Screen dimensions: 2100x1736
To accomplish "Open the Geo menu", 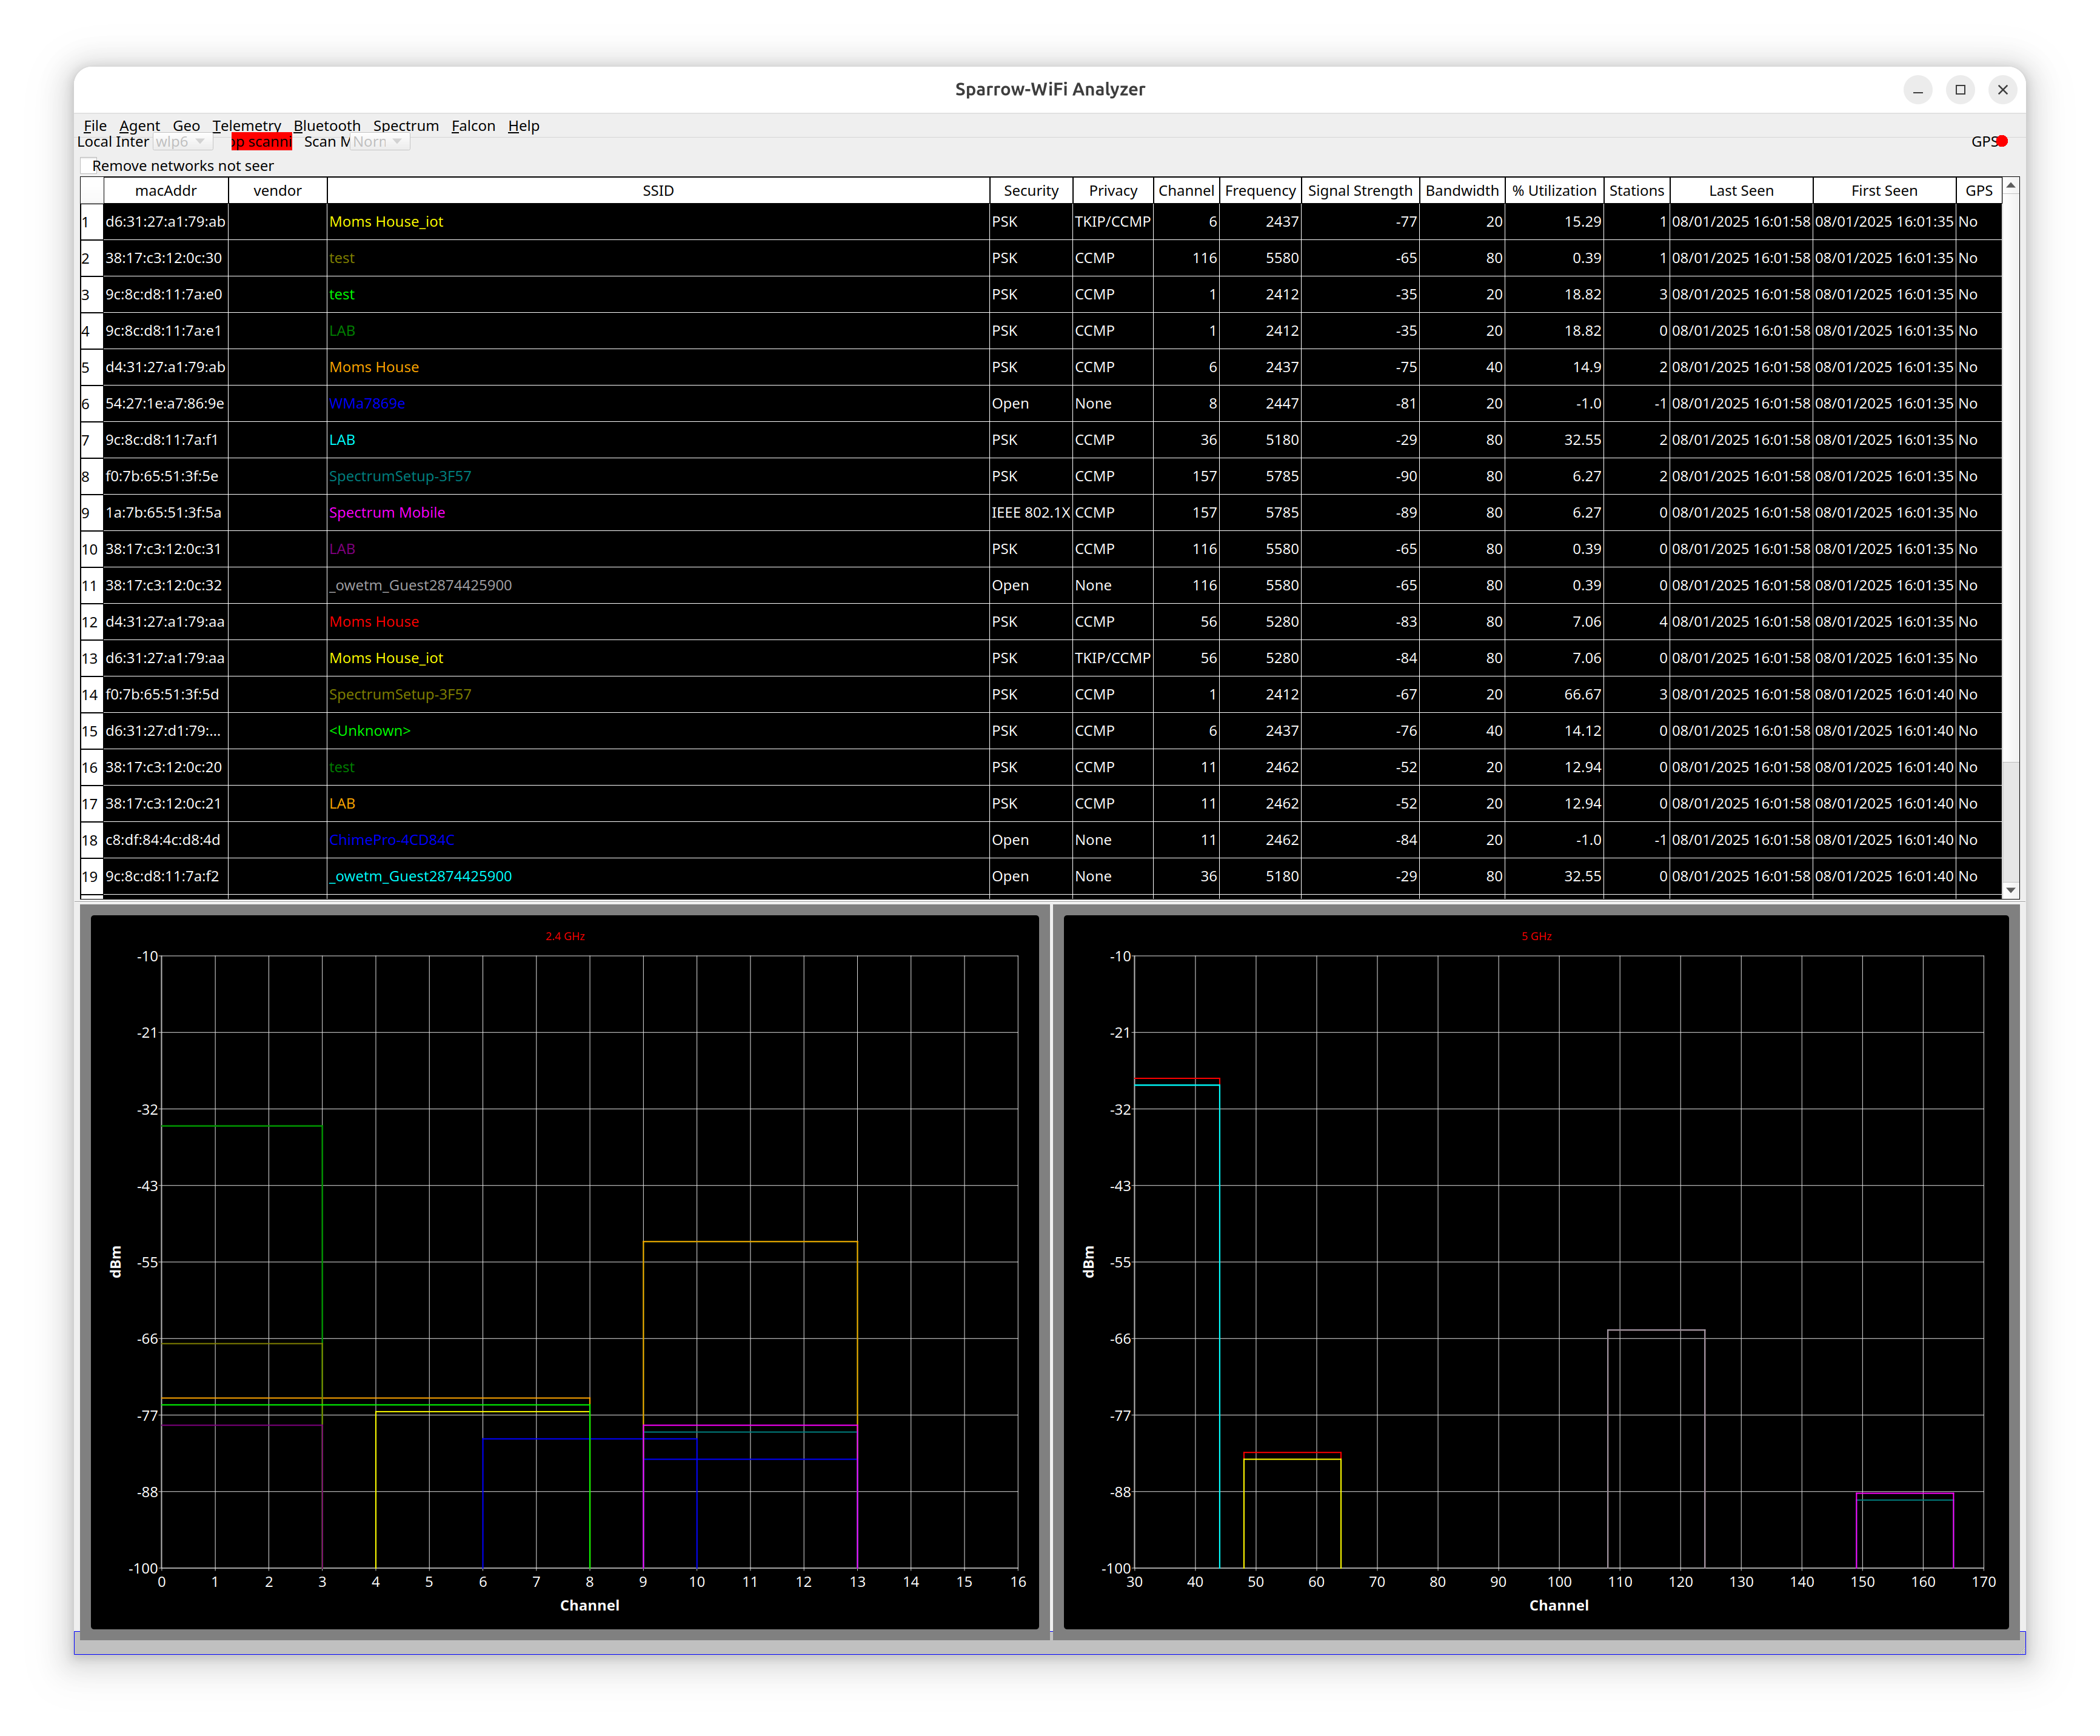I will 186,126.
